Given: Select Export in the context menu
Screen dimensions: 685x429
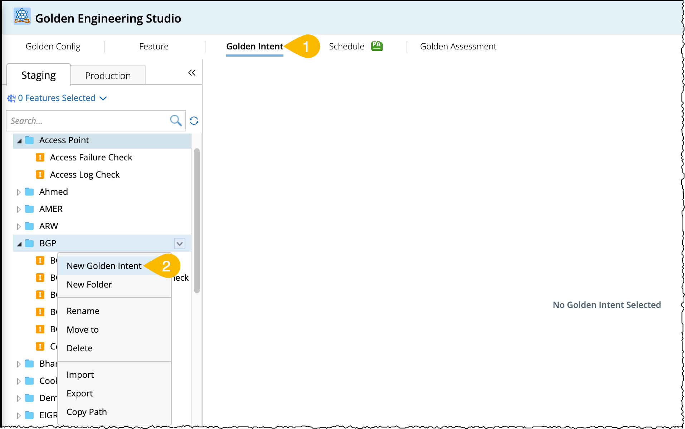Looking at the screenshot, I should coord(79,393).
